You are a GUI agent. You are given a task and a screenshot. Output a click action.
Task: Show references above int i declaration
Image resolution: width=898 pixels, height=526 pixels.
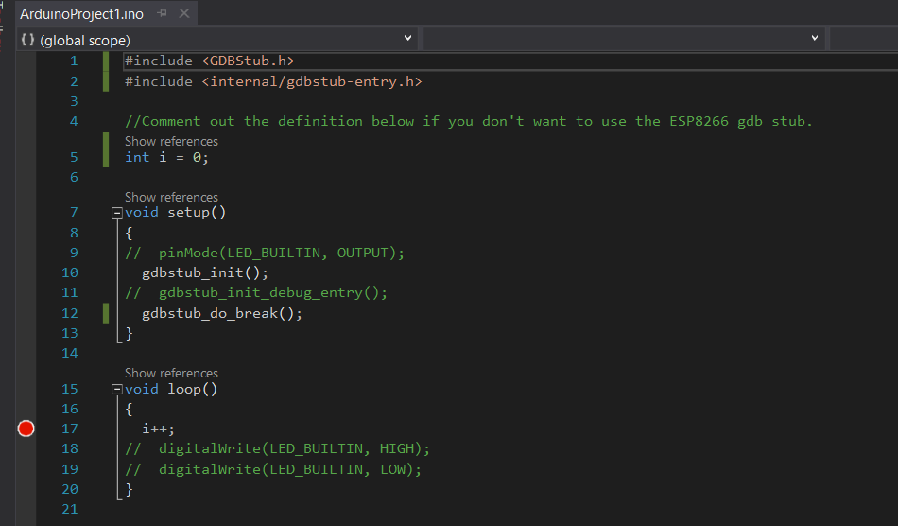171,141
